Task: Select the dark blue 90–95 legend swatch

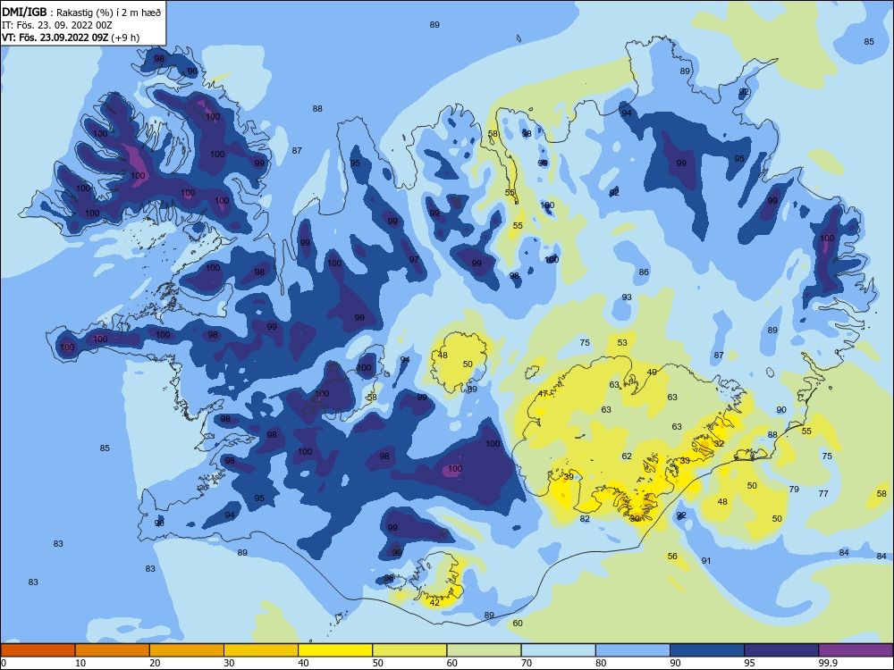Action: (x=707, y=650)
